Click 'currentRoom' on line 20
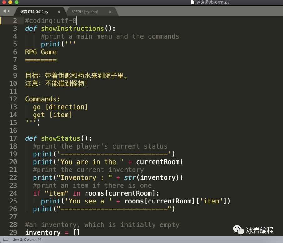The width and height of the screenshot is (283, 243). pos(158,162)
